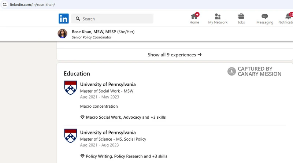Click diamond skills icon for Policy Writing
This screenshot has height=163, width=293.
(82, 156)
